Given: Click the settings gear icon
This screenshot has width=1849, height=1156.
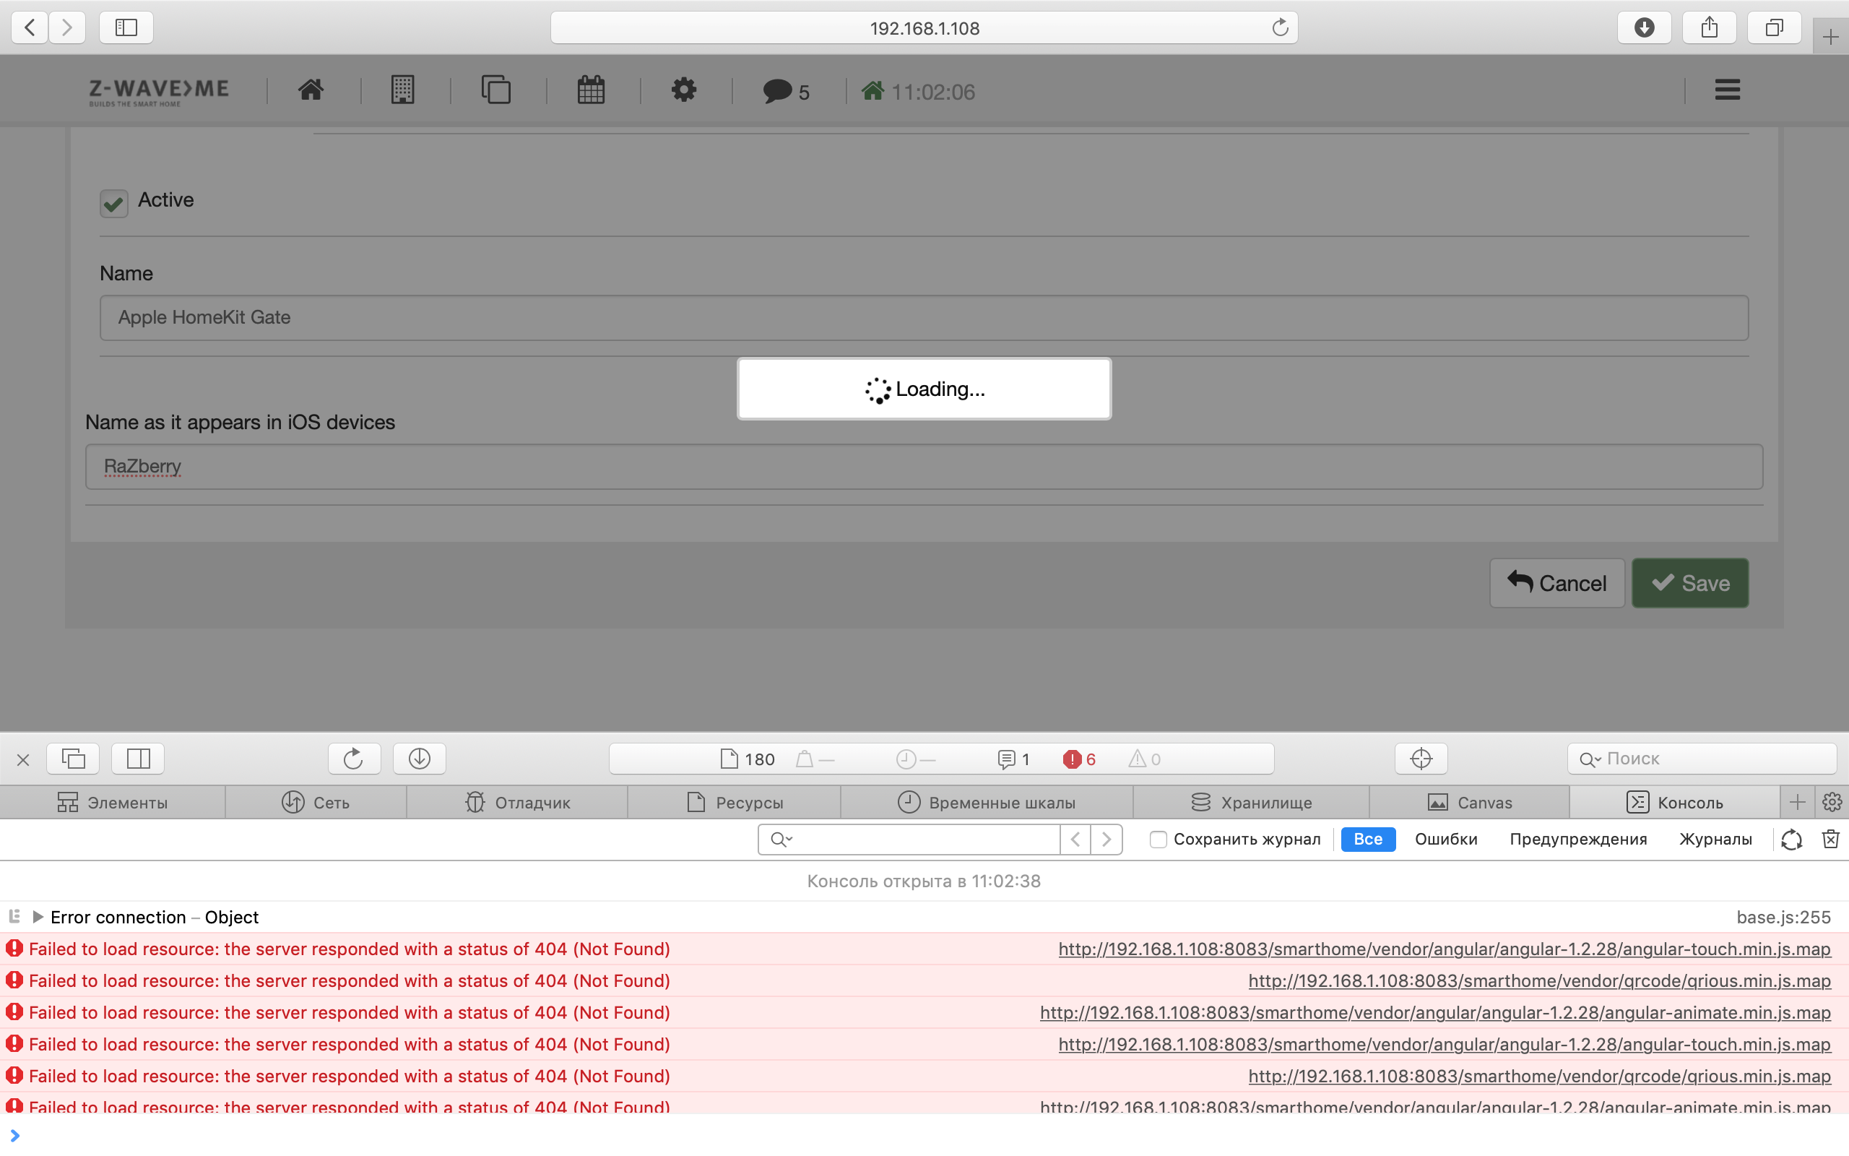Looking at the screenshot, I should [x=683, y=90].
